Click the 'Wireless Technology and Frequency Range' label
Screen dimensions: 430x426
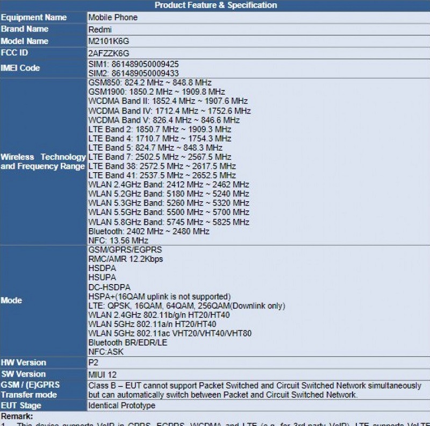click(44, 162)
